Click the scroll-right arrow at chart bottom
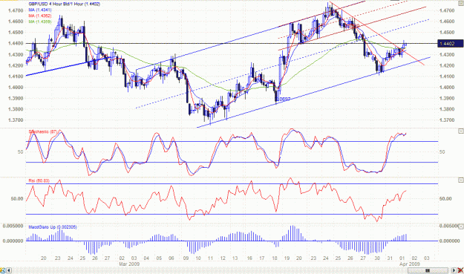The image size is (464, 274). pyautogui.click(x=454, y=270)
